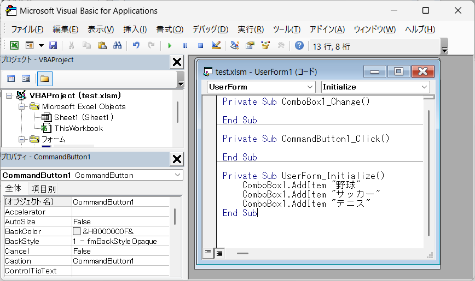The image size is (475, 281).
Task: Click the Accelerator property value field
Action: pos(120,212)
